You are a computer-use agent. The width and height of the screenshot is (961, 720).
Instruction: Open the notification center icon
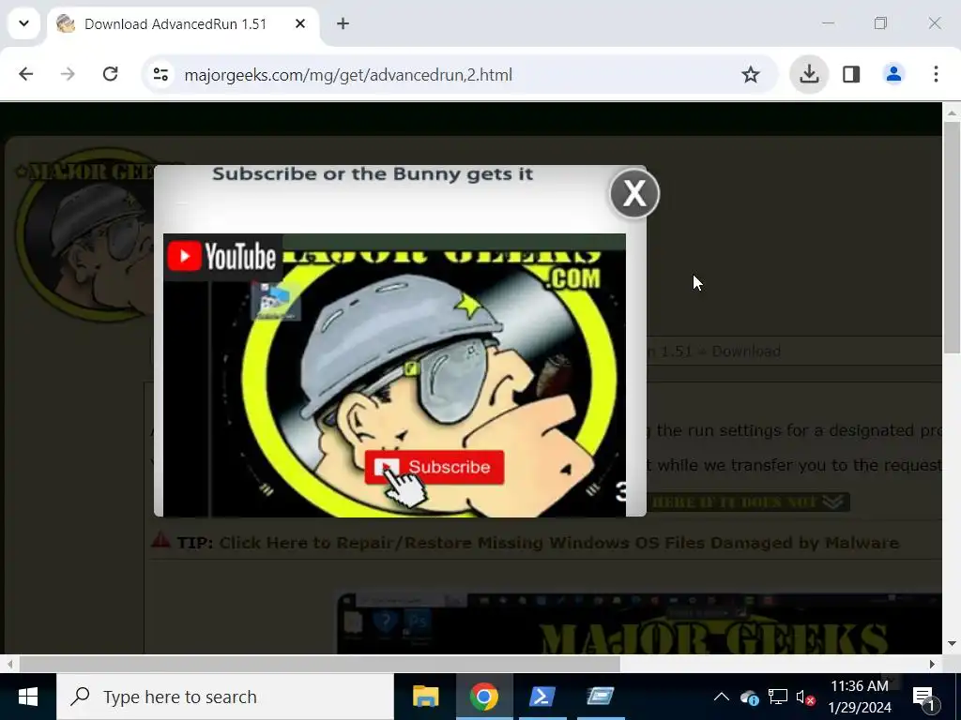point(923,697)
